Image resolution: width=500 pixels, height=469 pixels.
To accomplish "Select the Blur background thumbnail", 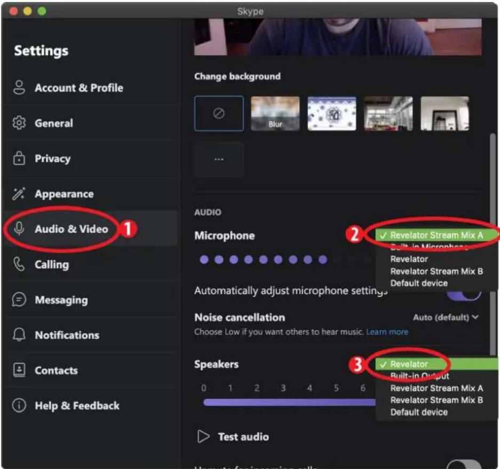I will (x=275, y=113).
